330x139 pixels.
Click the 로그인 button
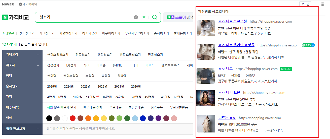tap(305, 4)
